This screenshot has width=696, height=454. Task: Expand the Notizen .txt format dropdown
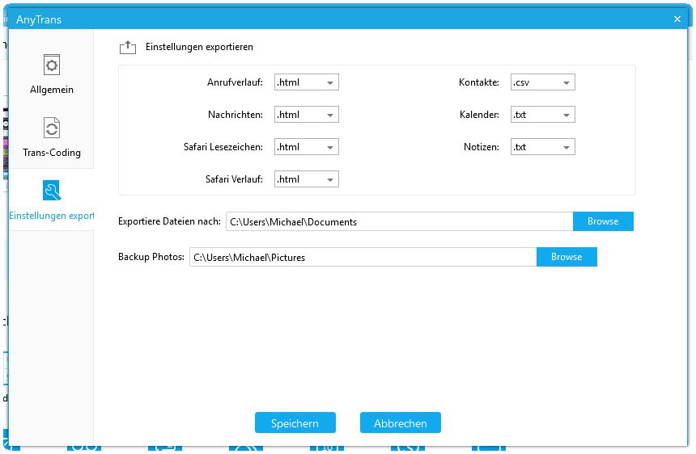pyautogui.click(x=543, y=147)
